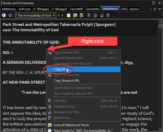The image size is (163, 132).
Task: Click the heading "THE IMMUTABILITY OF GOD."
Action: pos(31,42)
